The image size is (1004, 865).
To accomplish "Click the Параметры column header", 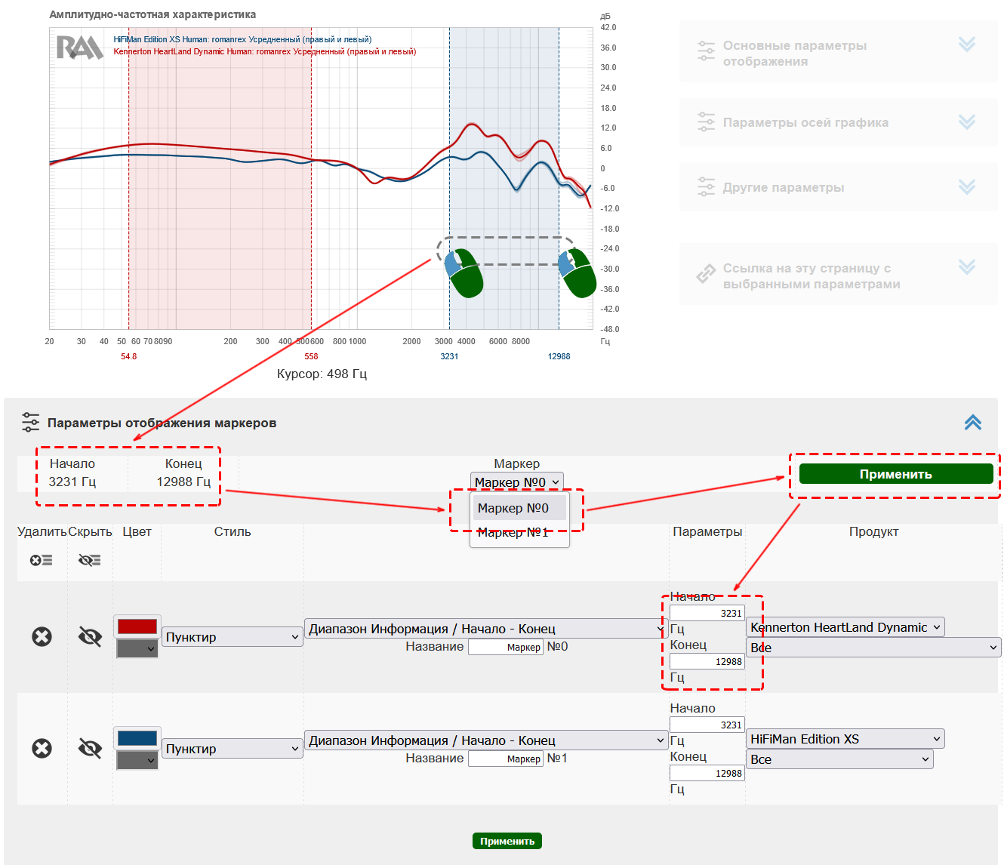I will tap(707, 531).
